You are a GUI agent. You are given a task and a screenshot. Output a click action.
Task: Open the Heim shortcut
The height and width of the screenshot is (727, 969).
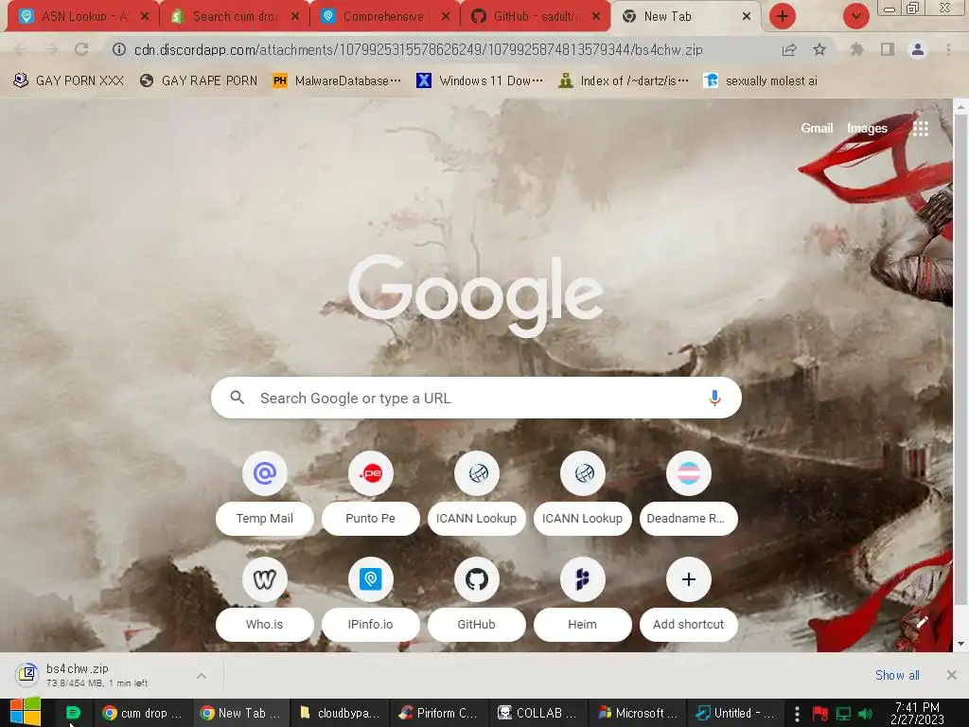(x=582, y=600)
